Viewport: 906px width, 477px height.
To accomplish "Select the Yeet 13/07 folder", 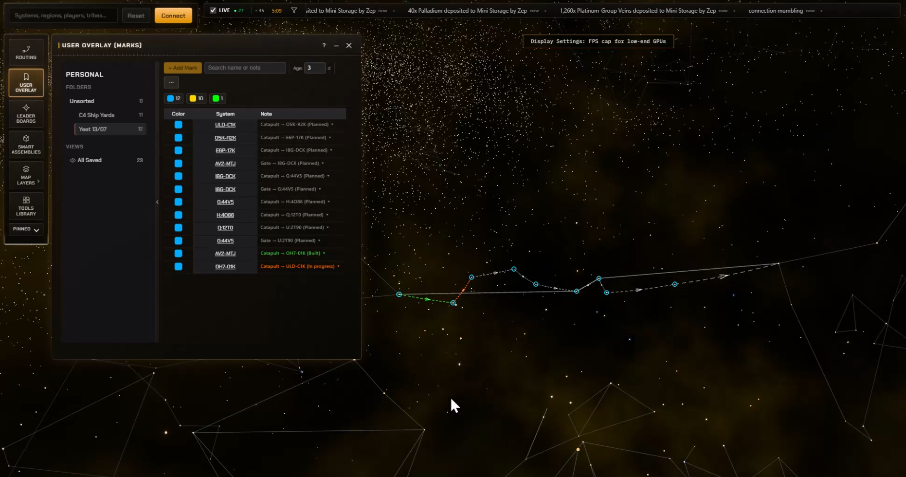I will (110, 129).
